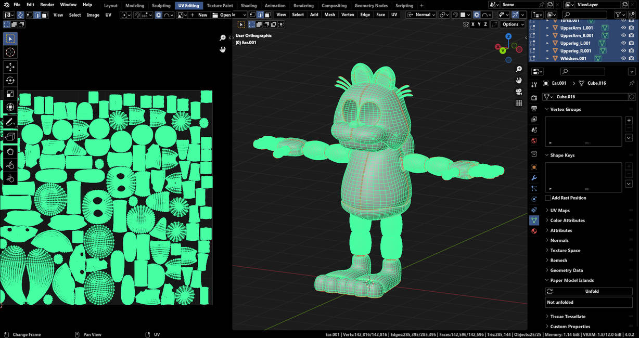639x338 pixels.
Task: Click the Unfold button in Paper Model
Action: (x=589, y=292)
